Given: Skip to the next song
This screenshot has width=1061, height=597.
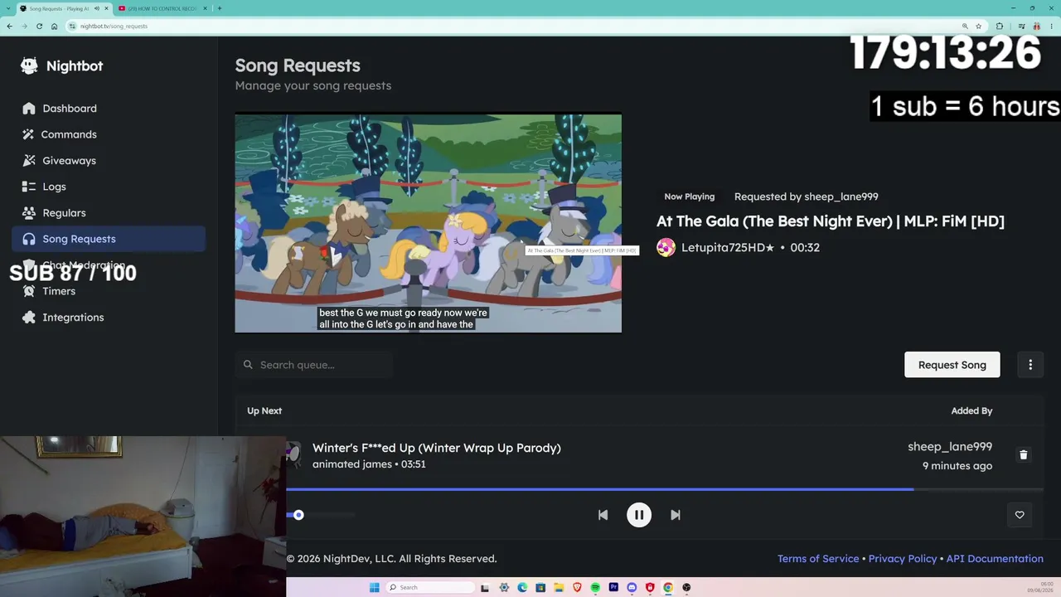Looking at the screenshot, I should tap(676, 515).
